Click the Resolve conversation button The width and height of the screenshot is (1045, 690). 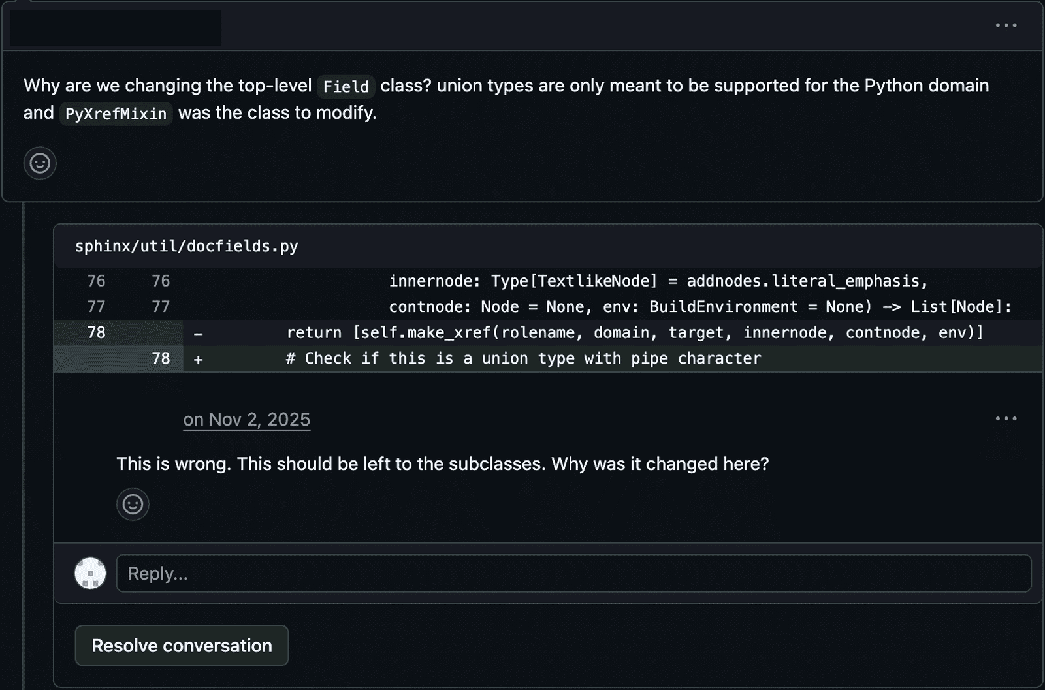pyautogui.click(x=182, y=645)
